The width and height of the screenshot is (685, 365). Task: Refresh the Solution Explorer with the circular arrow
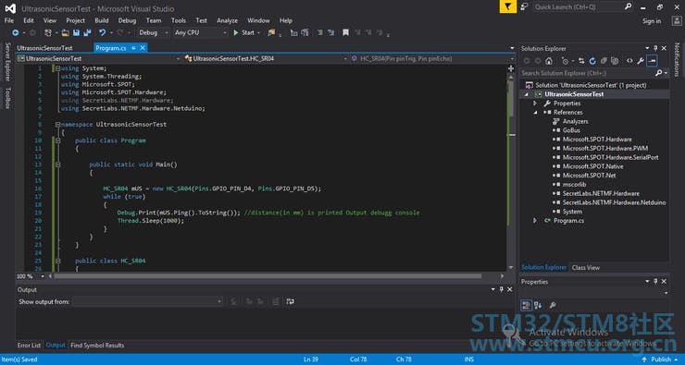[592, 61]
